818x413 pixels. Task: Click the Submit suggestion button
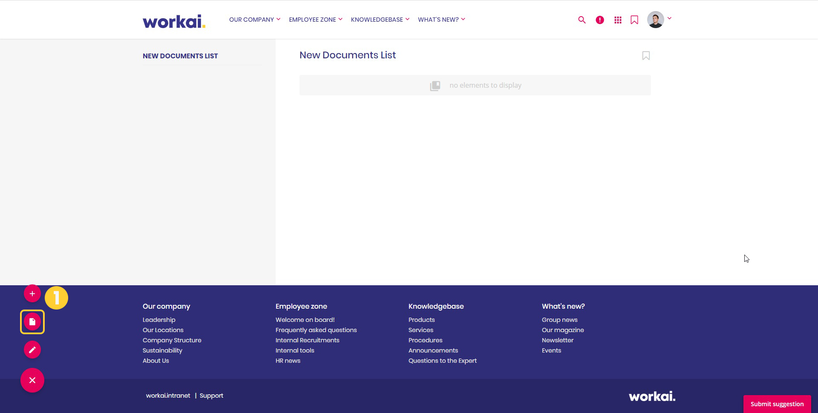[777, 404]
